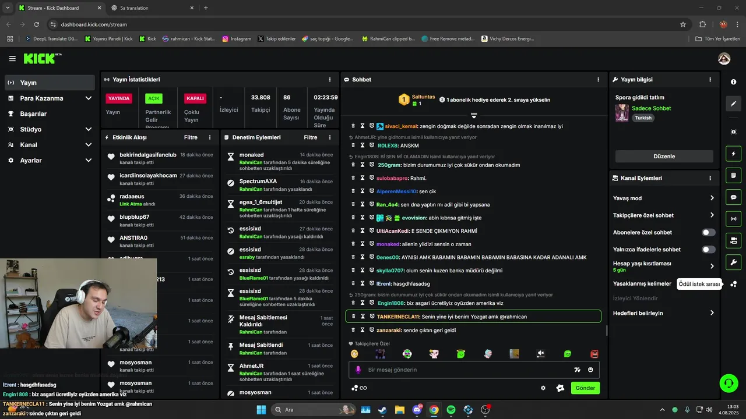Click the pencil edit icon in the right sidebar
This screenshot has width=746, height=419.
click(734, 104)
